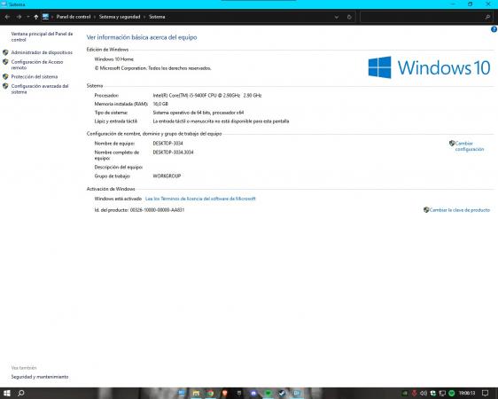Open the Action Center notifications icon
498x399 pixels.
pos(485,394)
